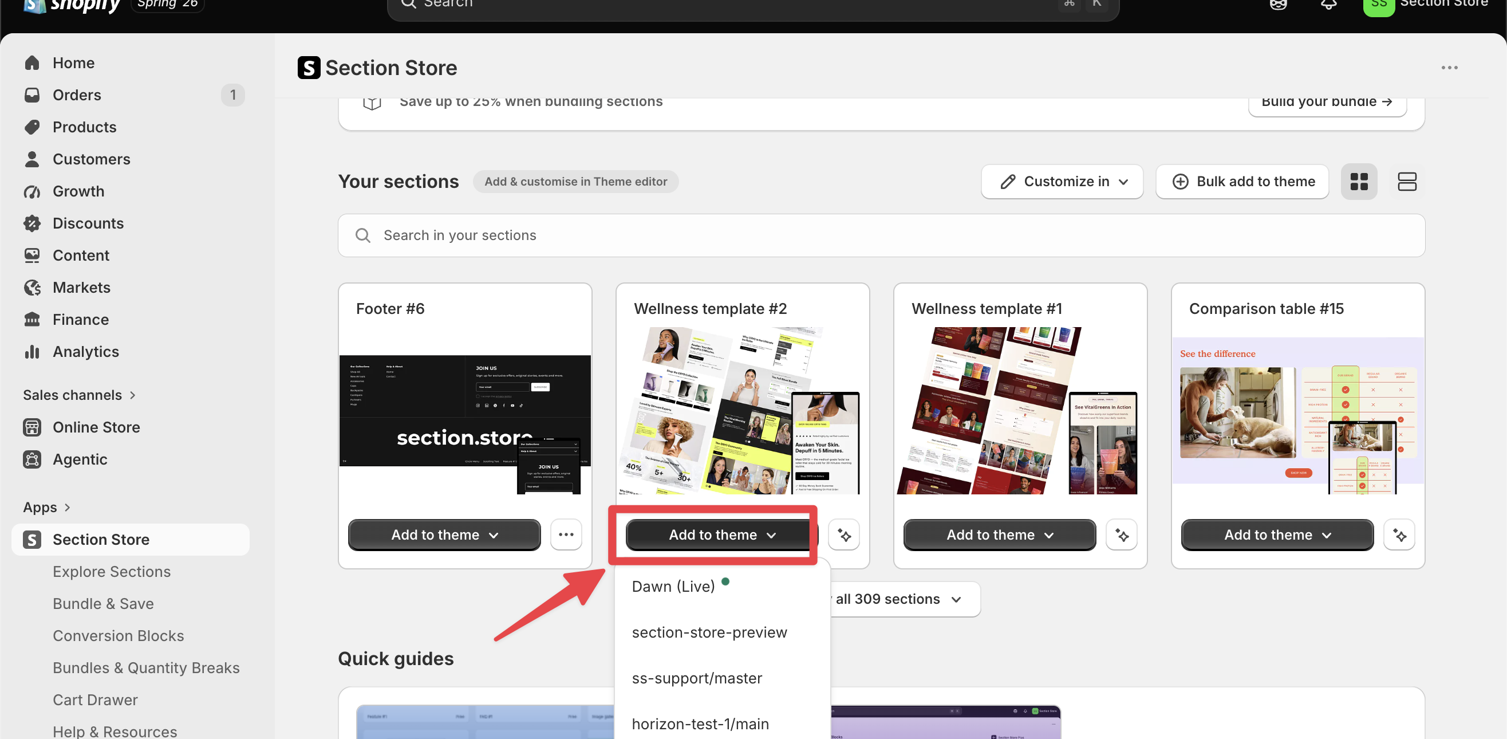Open Explore Sections submenu item
The width and height of the screenshot is (1507, 739).
(112, 572)
